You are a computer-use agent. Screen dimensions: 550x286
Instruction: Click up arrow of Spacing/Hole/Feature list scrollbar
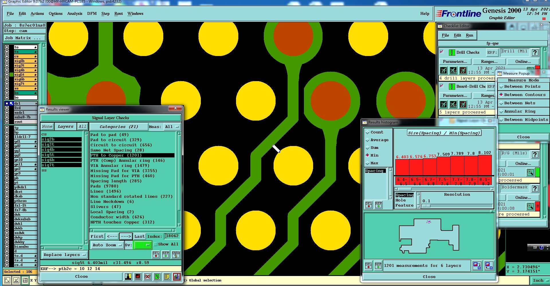pyautogui.click(x=418, y=194)
